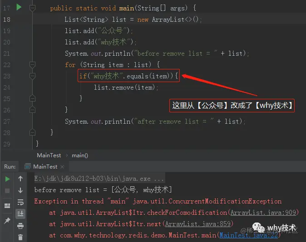Collapse if block fold marker at line 23

pos(32,76)
